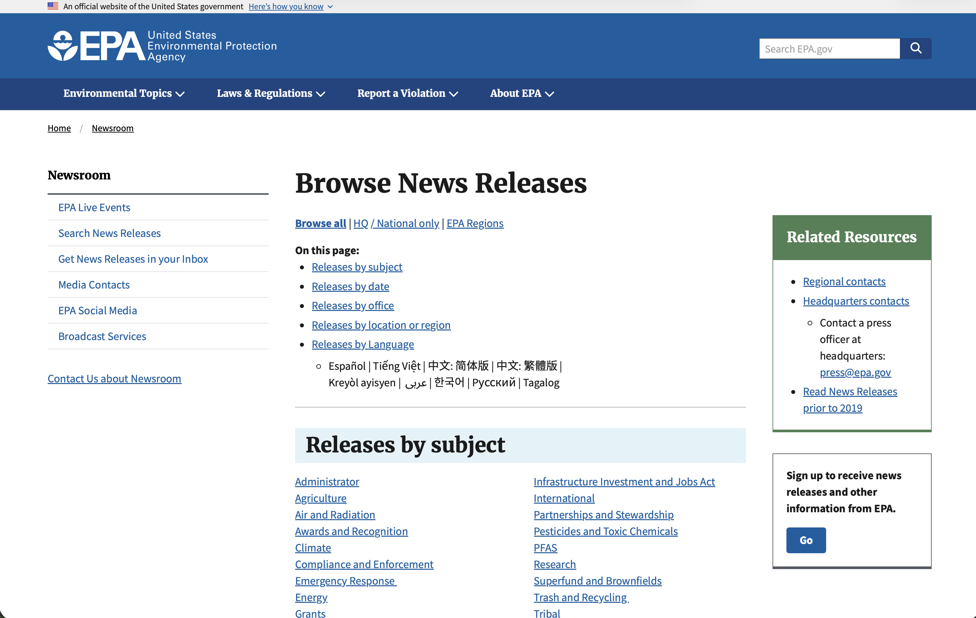Viewport: 976px width, 618px height.
Task: Click the Home breadcrumb link
Action: (x=59, y=128)
